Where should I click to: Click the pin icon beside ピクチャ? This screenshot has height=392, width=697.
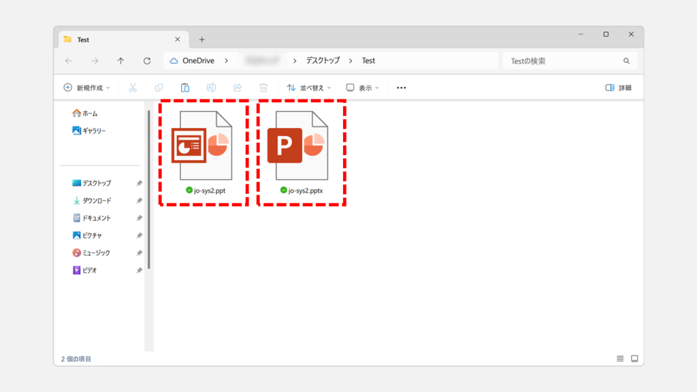pyautogui.click(x=139, y=235)
